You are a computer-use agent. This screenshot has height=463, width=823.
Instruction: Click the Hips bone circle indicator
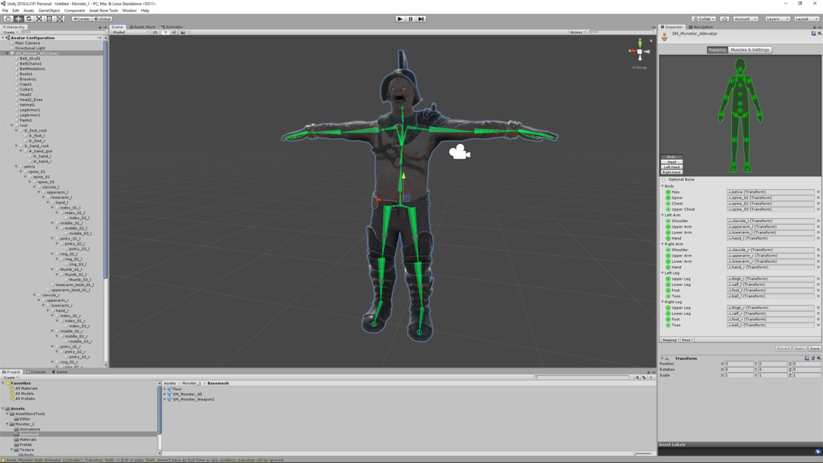click(668, 192)
